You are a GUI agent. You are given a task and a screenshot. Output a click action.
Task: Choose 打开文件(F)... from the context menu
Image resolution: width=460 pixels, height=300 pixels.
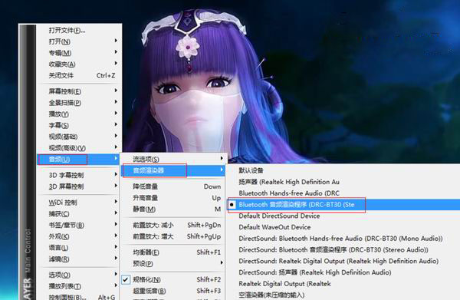point(79,30)
